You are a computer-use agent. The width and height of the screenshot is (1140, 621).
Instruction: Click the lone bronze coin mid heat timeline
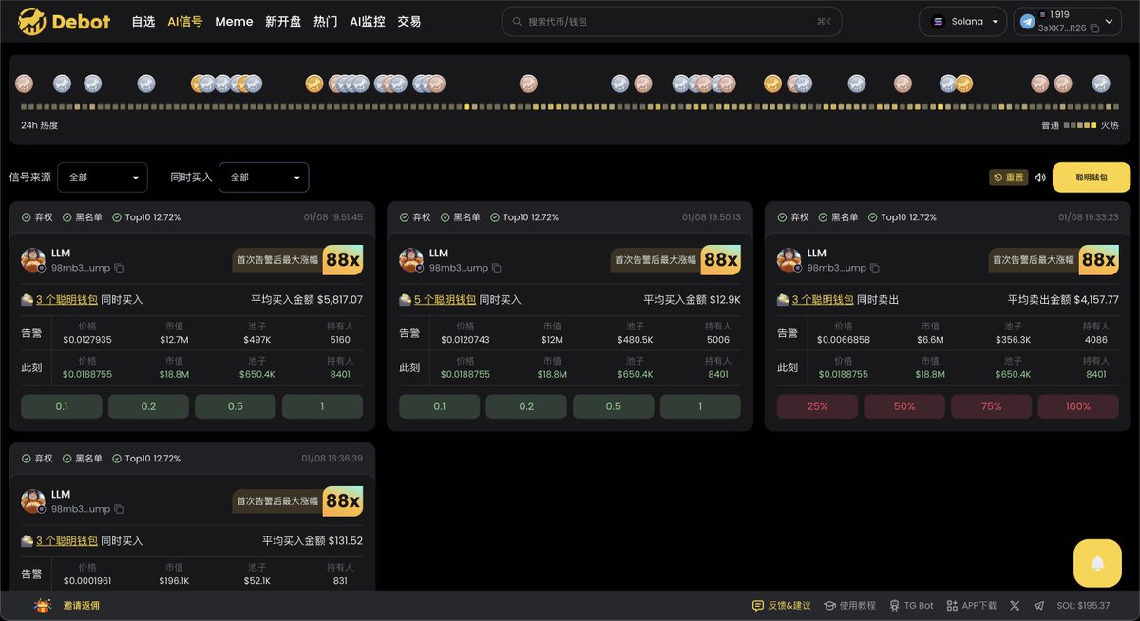pyautogui.click(x=528, y=84)
